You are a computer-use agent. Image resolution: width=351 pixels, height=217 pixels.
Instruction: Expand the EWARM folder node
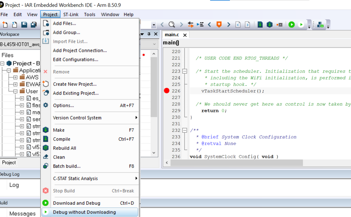click(15, 84)
